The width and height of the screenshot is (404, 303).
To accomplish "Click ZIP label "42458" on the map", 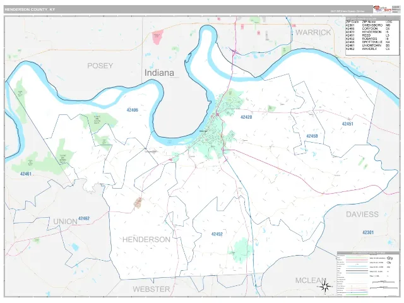I will [x=312, y=136].
